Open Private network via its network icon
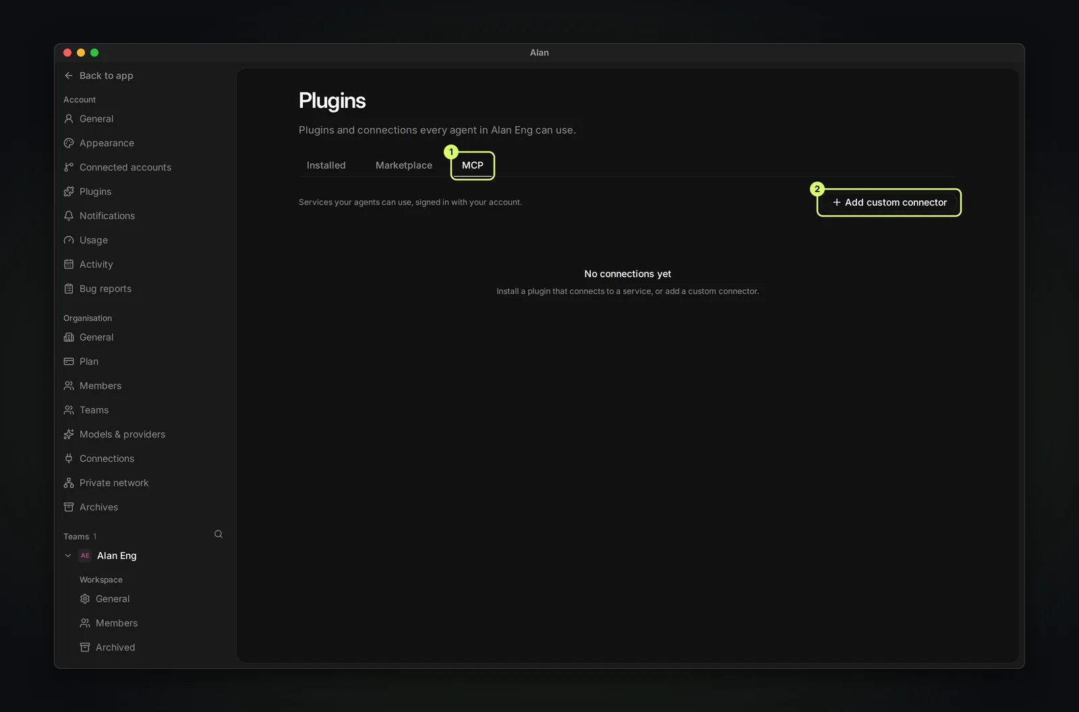Viewport: 1079px width, 712px height. pos(69,483)
